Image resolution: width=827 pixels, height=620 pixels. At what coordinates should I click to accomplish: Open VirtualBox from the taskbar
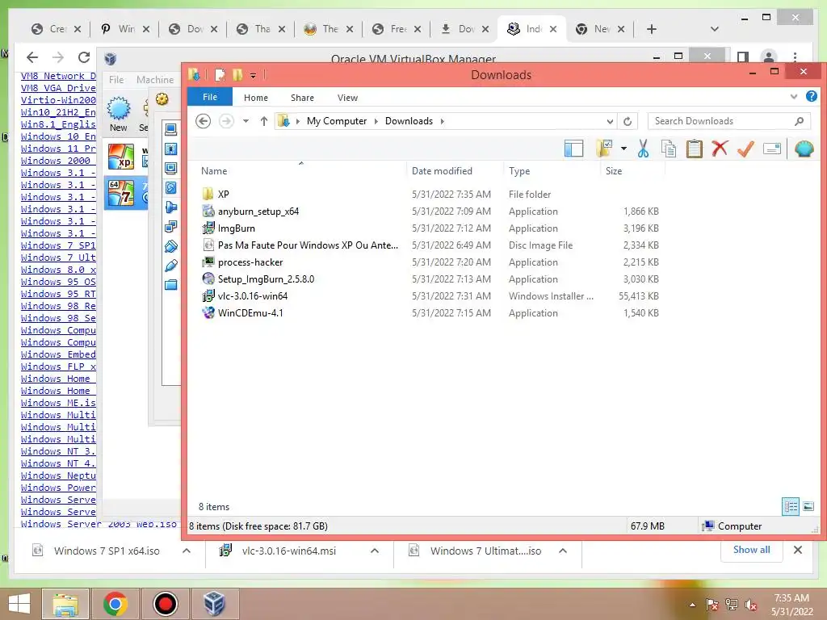(214, 604)
